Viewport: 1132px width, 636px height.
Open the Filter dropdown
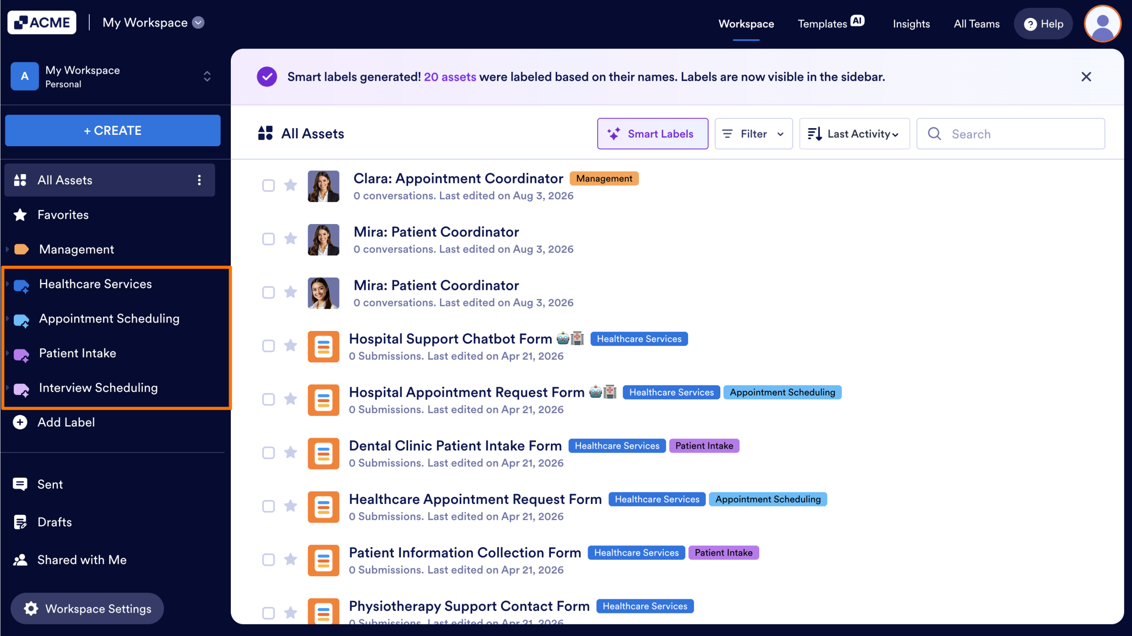pyautogui.click(x=753, y=133)
